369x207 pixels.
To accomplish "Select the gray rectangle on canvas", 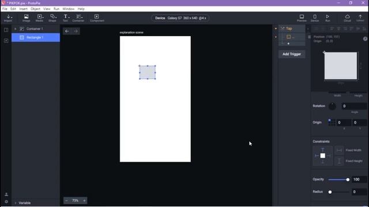I will tap(148, 72).
